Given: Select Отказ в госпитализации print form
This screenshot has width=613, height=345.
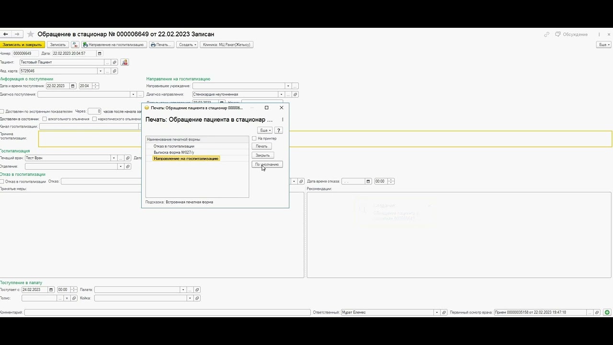Looking at the screenshot, I should pyautogui.click(x=197, y=146).
